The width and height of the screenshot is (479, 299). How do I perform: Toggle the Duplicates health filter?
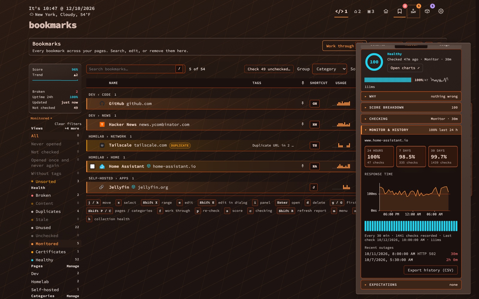pos(55,211)
